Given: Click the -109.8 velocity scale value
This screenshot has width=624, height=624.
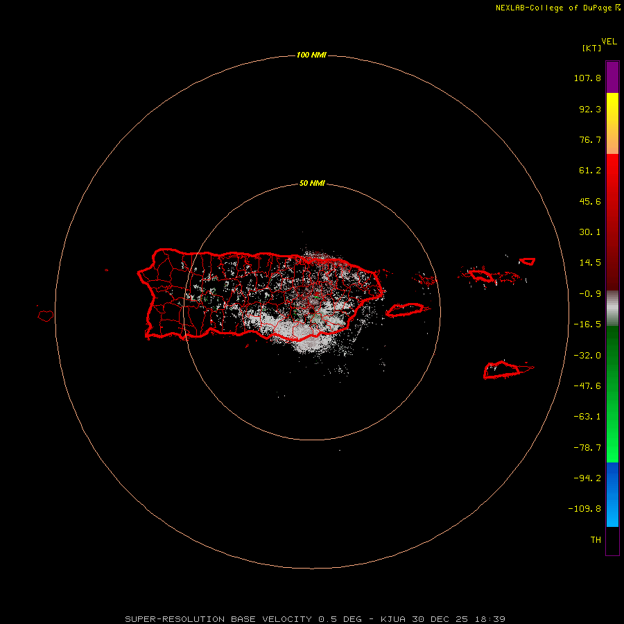Looking at the screenshot, I should 584,509.
